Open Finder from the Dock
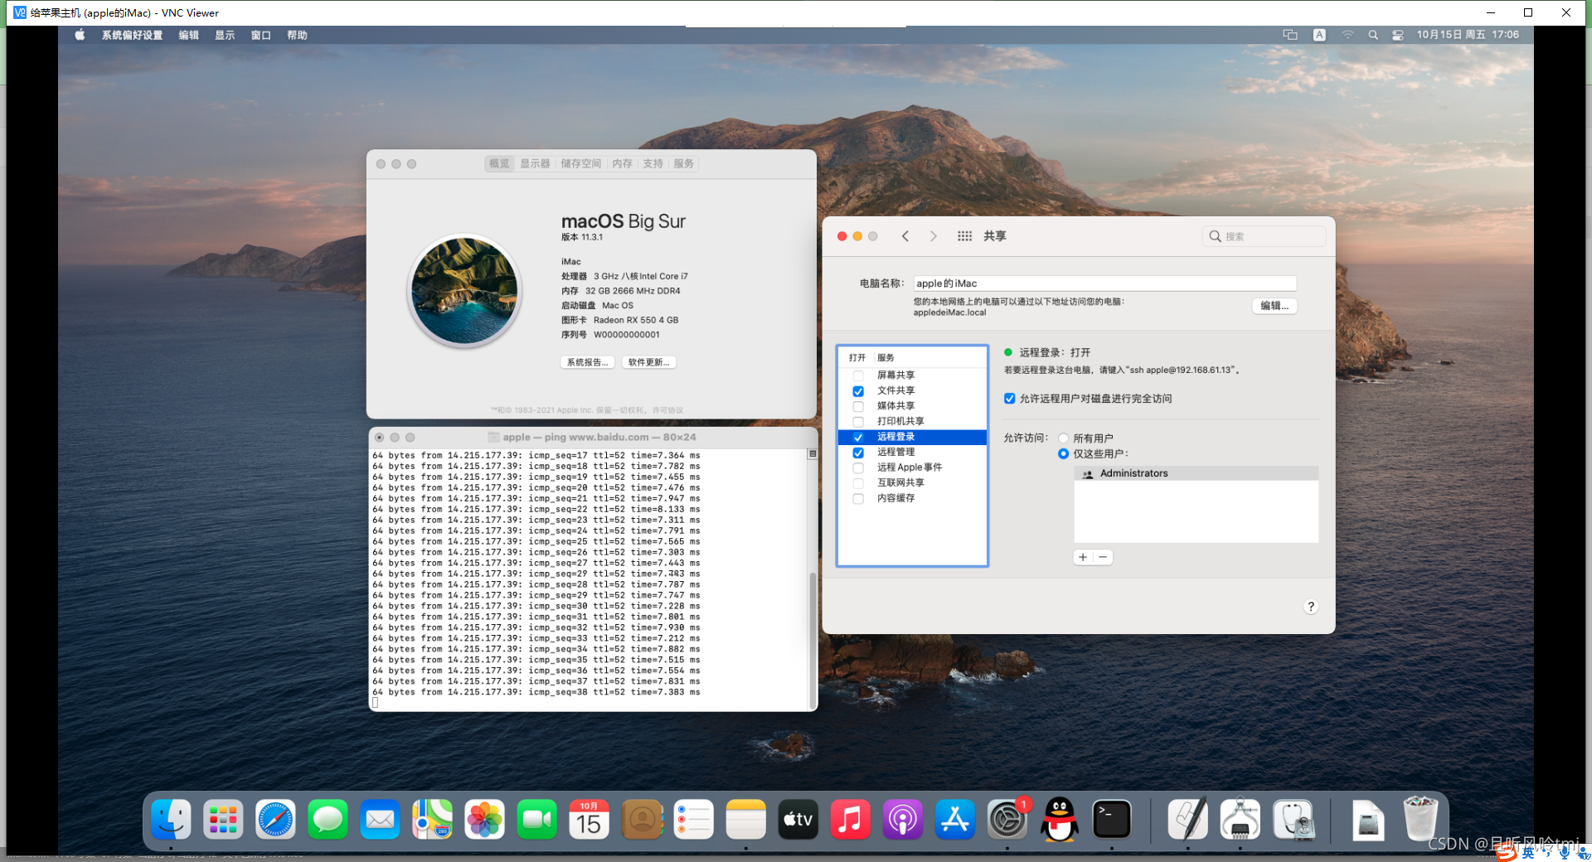Image resolution: width=1592 pixels, height=862 pixels. 172,820
